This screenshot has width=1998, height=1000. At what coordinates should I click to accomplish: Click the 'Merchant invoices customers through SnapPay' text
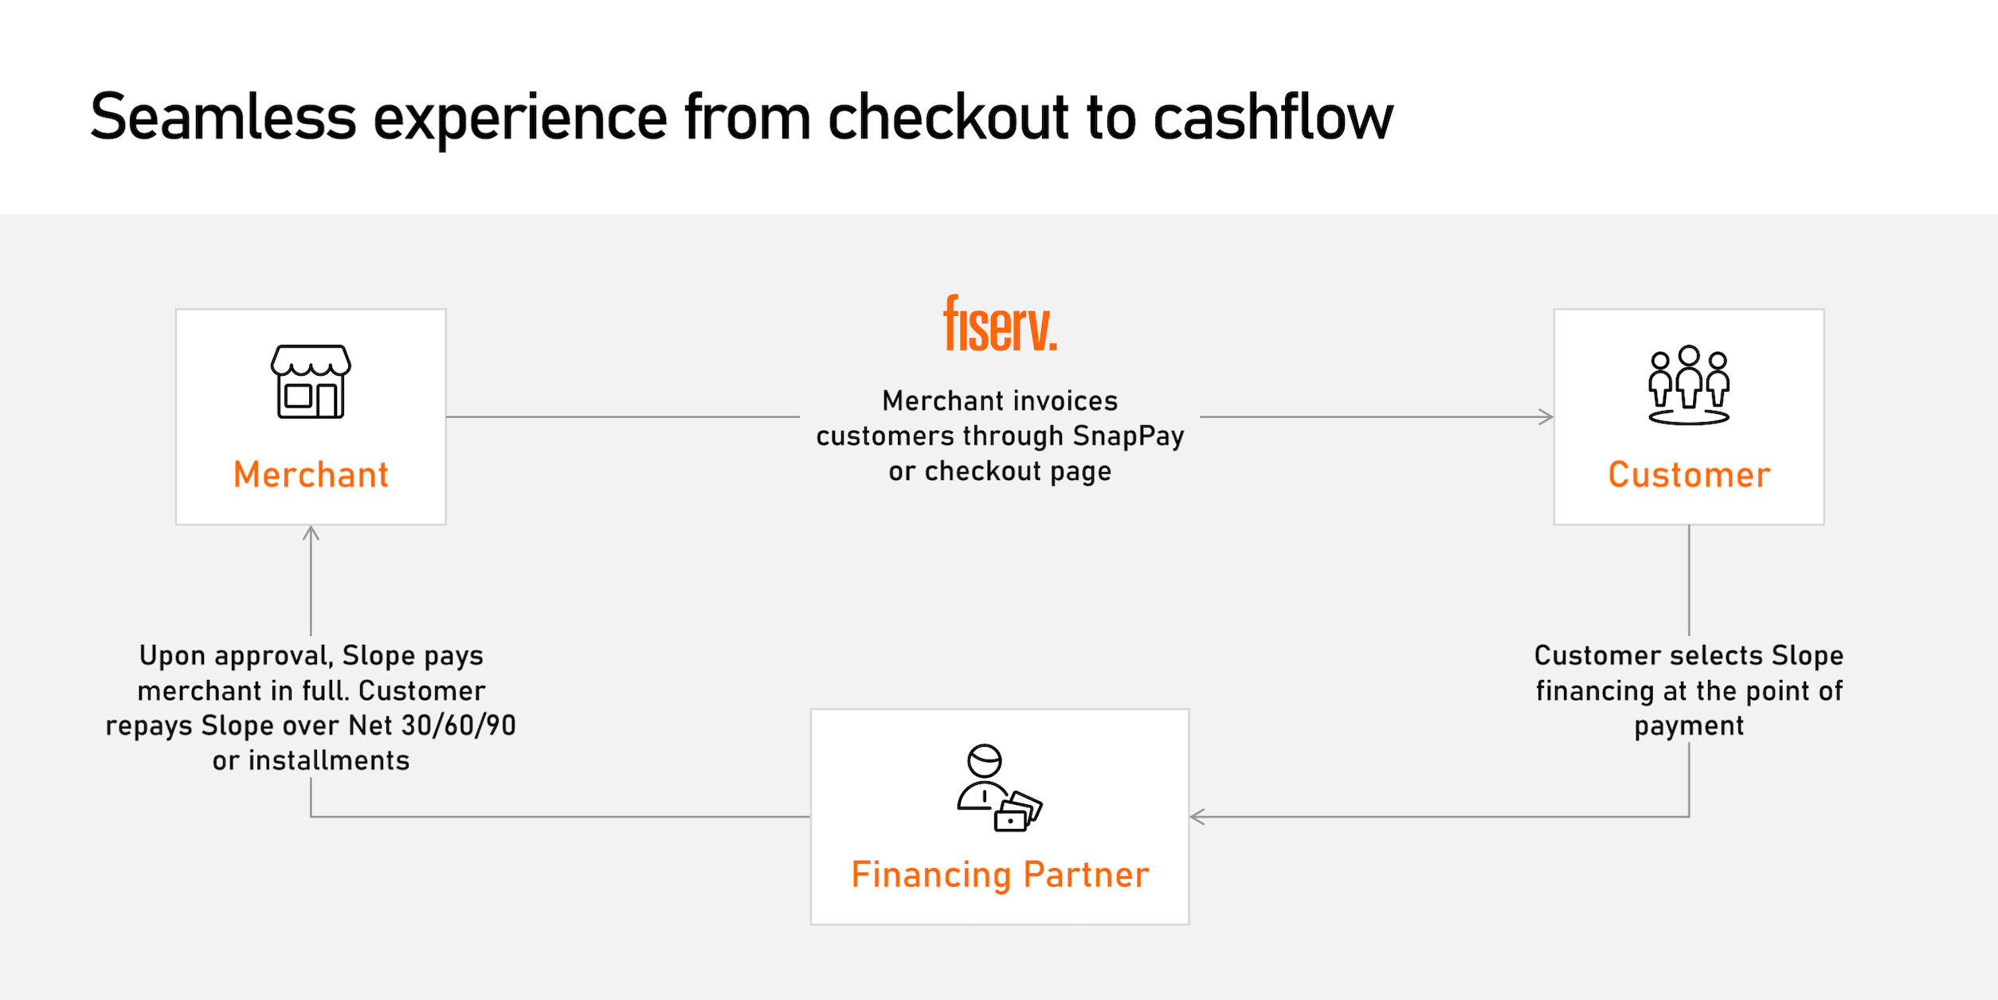1000,418
